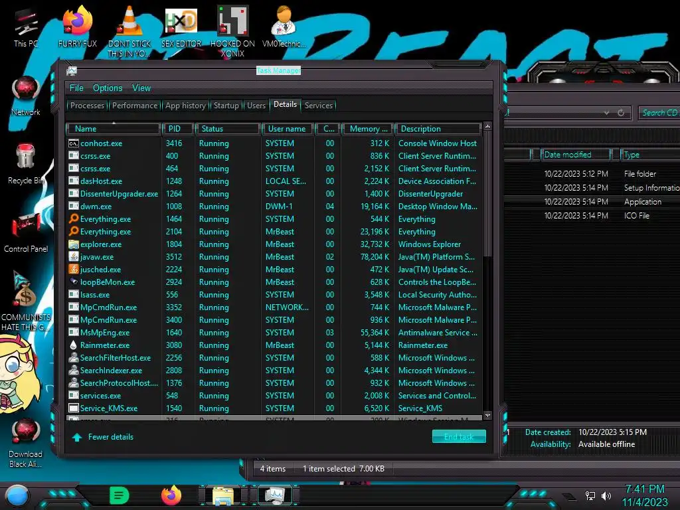This screenshot has height=510, width=680.
Task: Click the network tray icon
Action: 590,495
